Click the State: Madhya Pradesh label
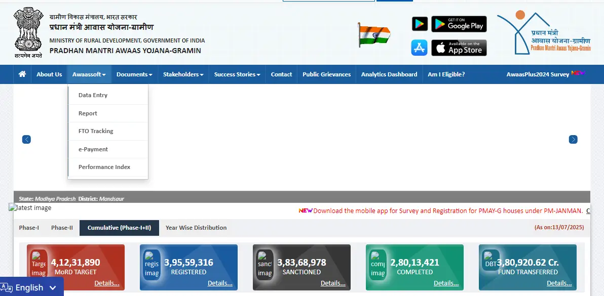 pyautogui.click(x=48, y=199)
